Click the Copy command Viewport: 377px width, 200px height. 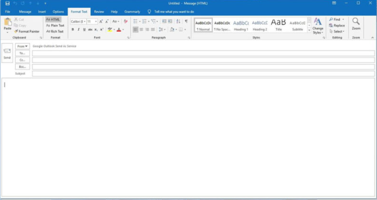click(x=20, y=25)
